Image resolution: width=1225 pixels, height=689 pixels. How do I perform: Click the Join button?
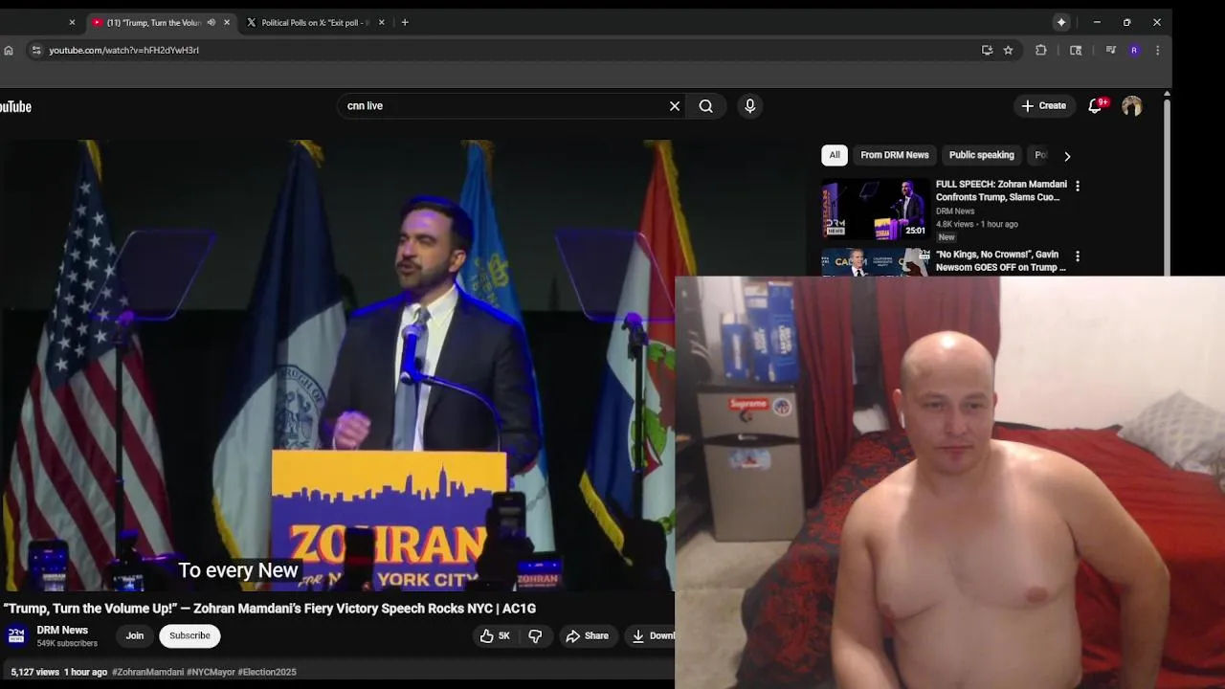[135, 635]
